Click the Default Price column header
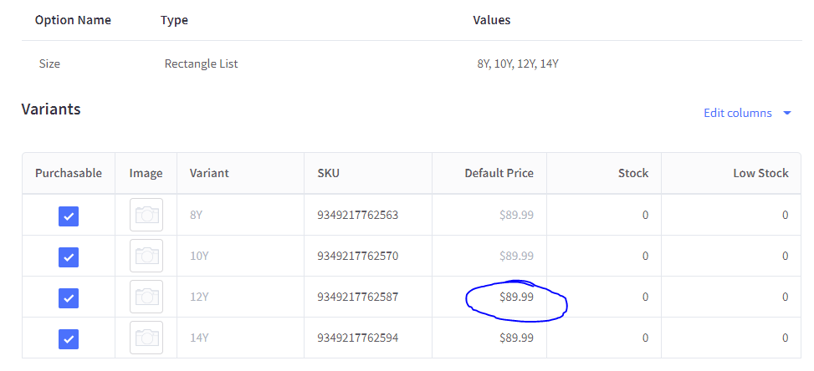The image size is (814, 371). tap(499, 173)
